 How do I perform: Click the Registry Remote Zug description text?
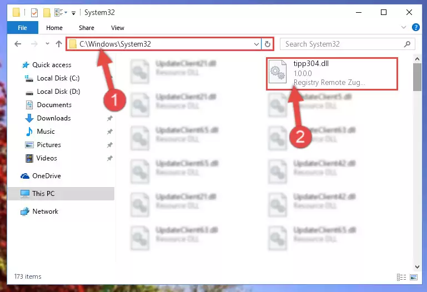click(329, 83)
